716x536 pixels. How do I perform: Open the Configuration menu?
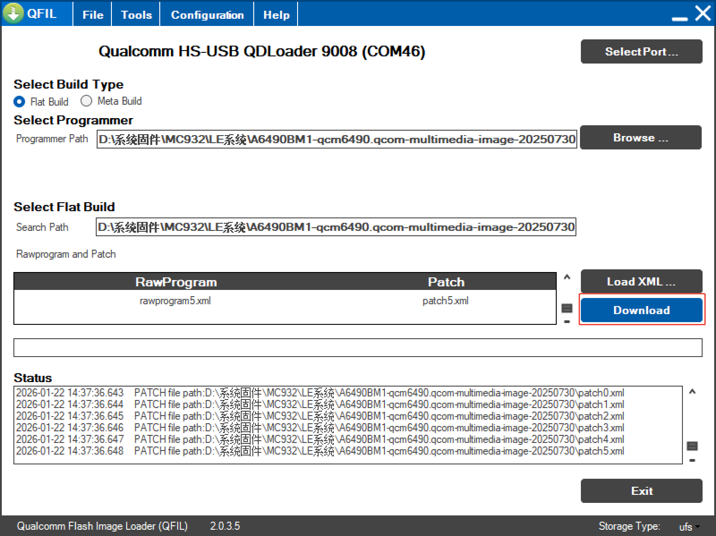pyautogui.click(x=207, y=15)
